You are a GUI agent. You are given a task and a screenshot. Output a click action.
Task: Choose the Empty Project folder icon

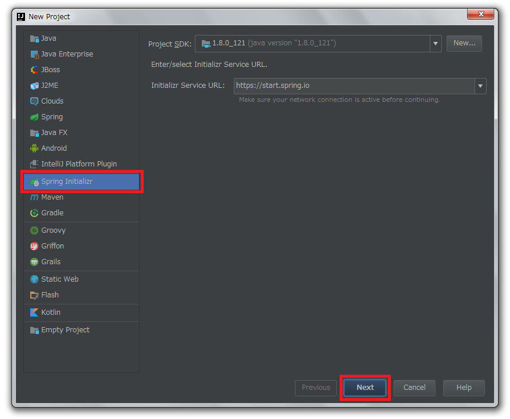pos(34,331)
